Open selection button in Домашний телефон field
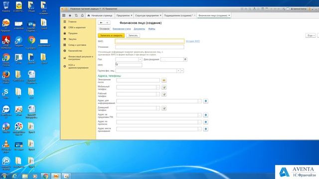The height and width of the screenshot is (179, 319). coord(158,108)
